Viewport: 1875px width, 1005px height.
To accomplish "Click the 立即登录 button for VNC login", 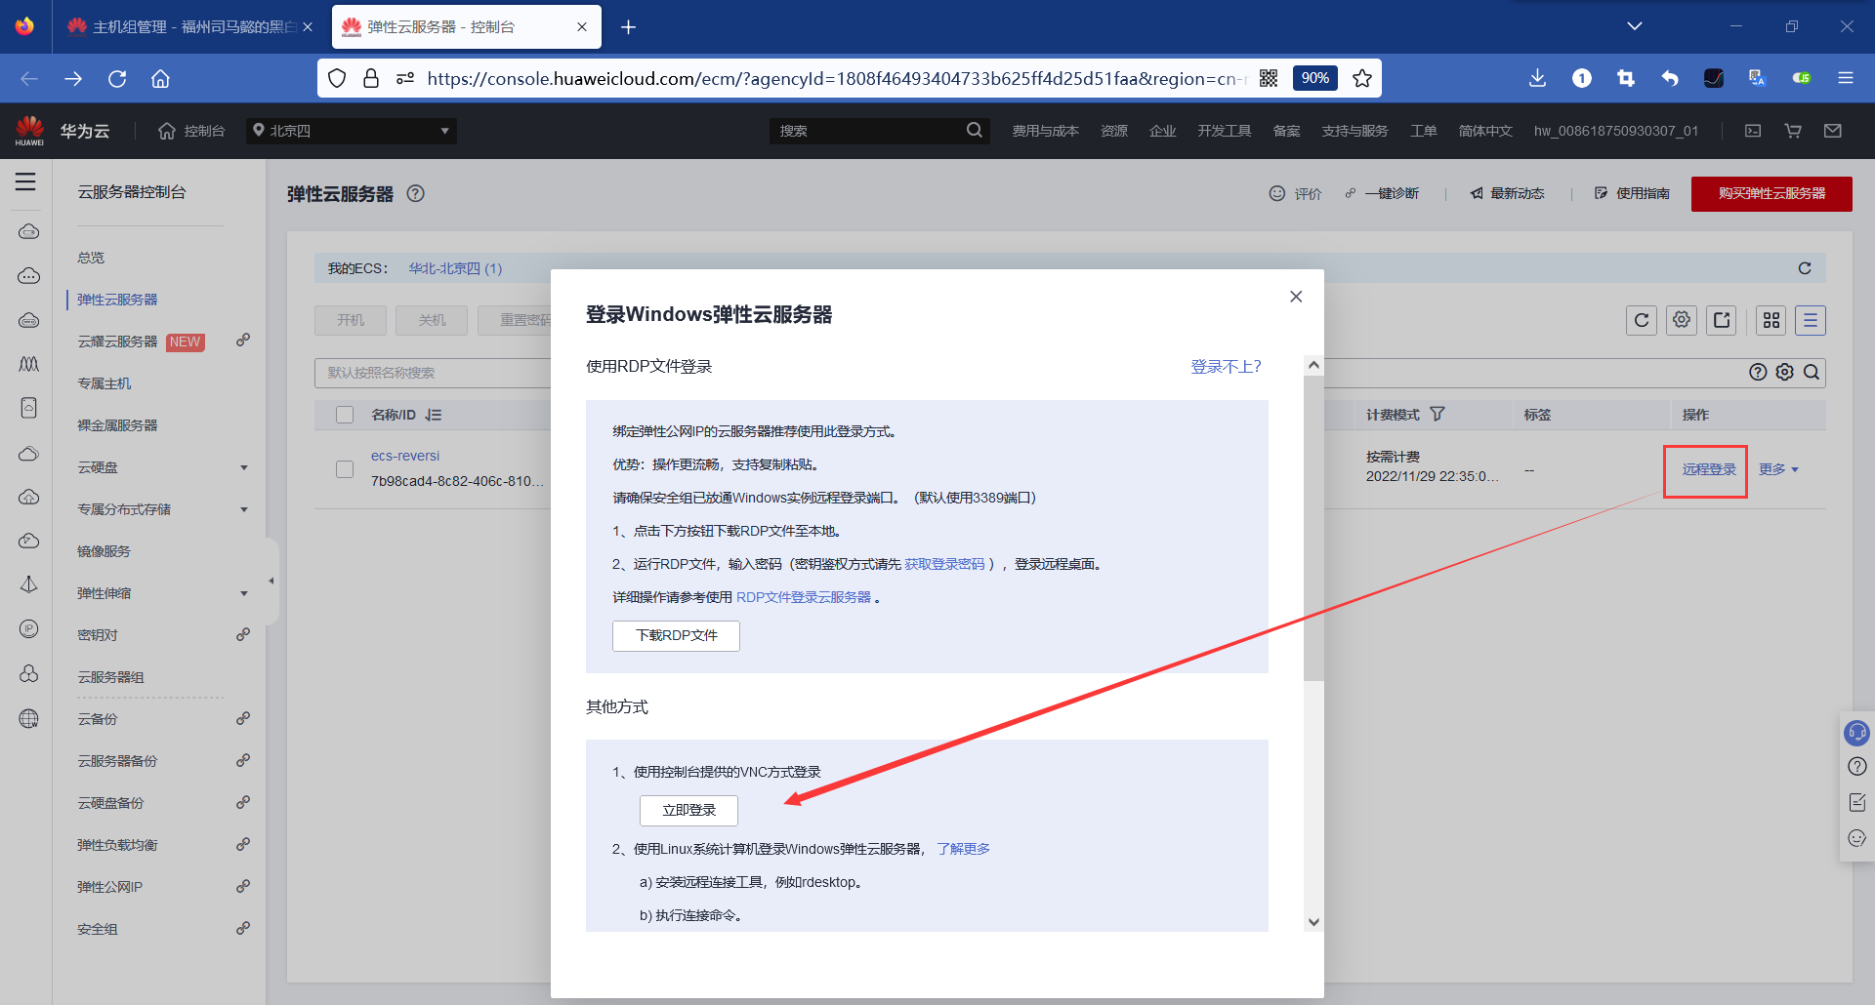I will (687, 810).
